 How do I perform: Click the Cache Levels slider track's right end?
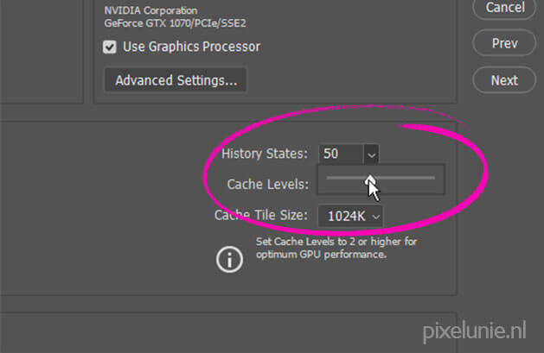433,178
